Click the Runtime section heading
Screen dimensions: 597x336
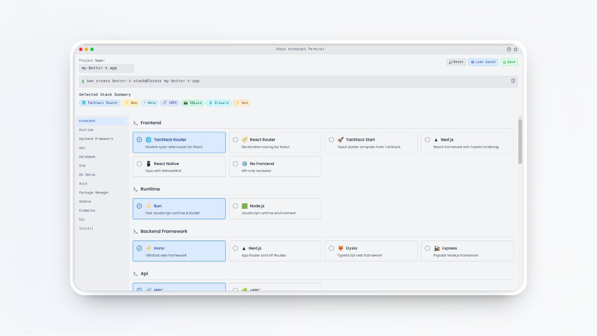coord(150,189)
